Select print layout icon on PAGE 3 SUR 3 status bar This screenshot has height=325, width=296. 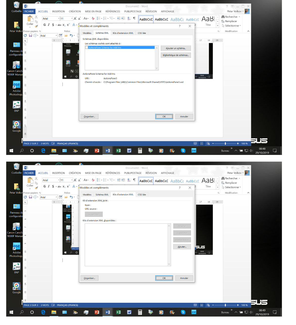202,305
